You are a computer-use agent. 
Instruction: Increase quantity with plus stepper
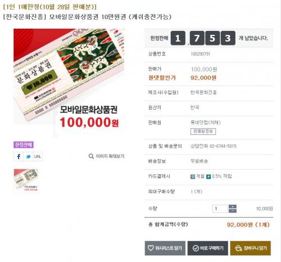233,206
